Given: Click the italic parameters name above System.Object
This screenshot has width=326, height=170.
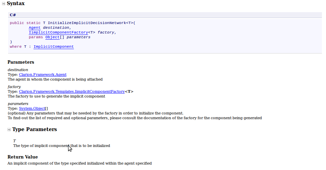Looking at the screenshot, I should tap(18, 104).
